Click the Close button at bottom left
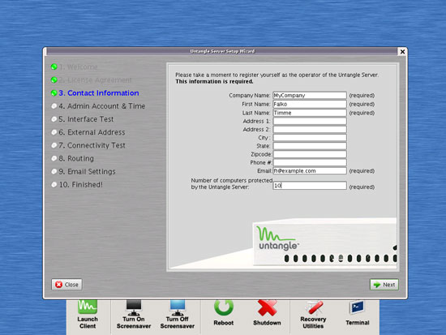This screenshot has width=446, height=335. [66, 285]
